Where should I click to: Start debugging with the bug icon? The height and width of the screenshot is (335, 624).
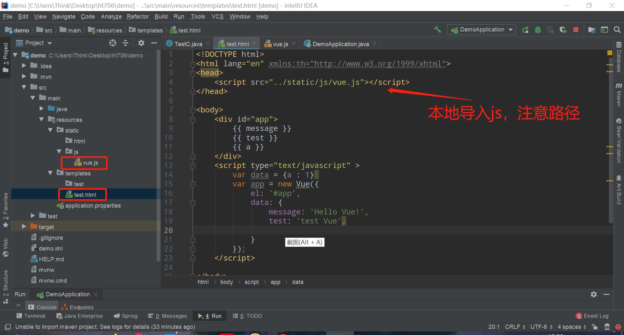pyautogui.click(x=538, y=30)
